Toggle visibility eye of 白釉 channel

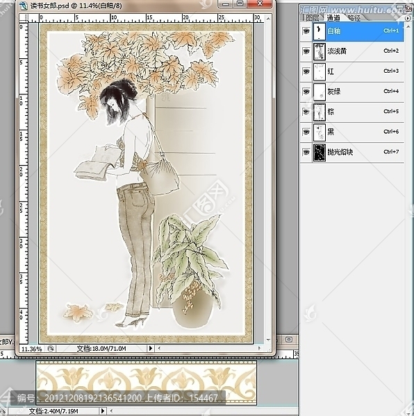point(306,31)
